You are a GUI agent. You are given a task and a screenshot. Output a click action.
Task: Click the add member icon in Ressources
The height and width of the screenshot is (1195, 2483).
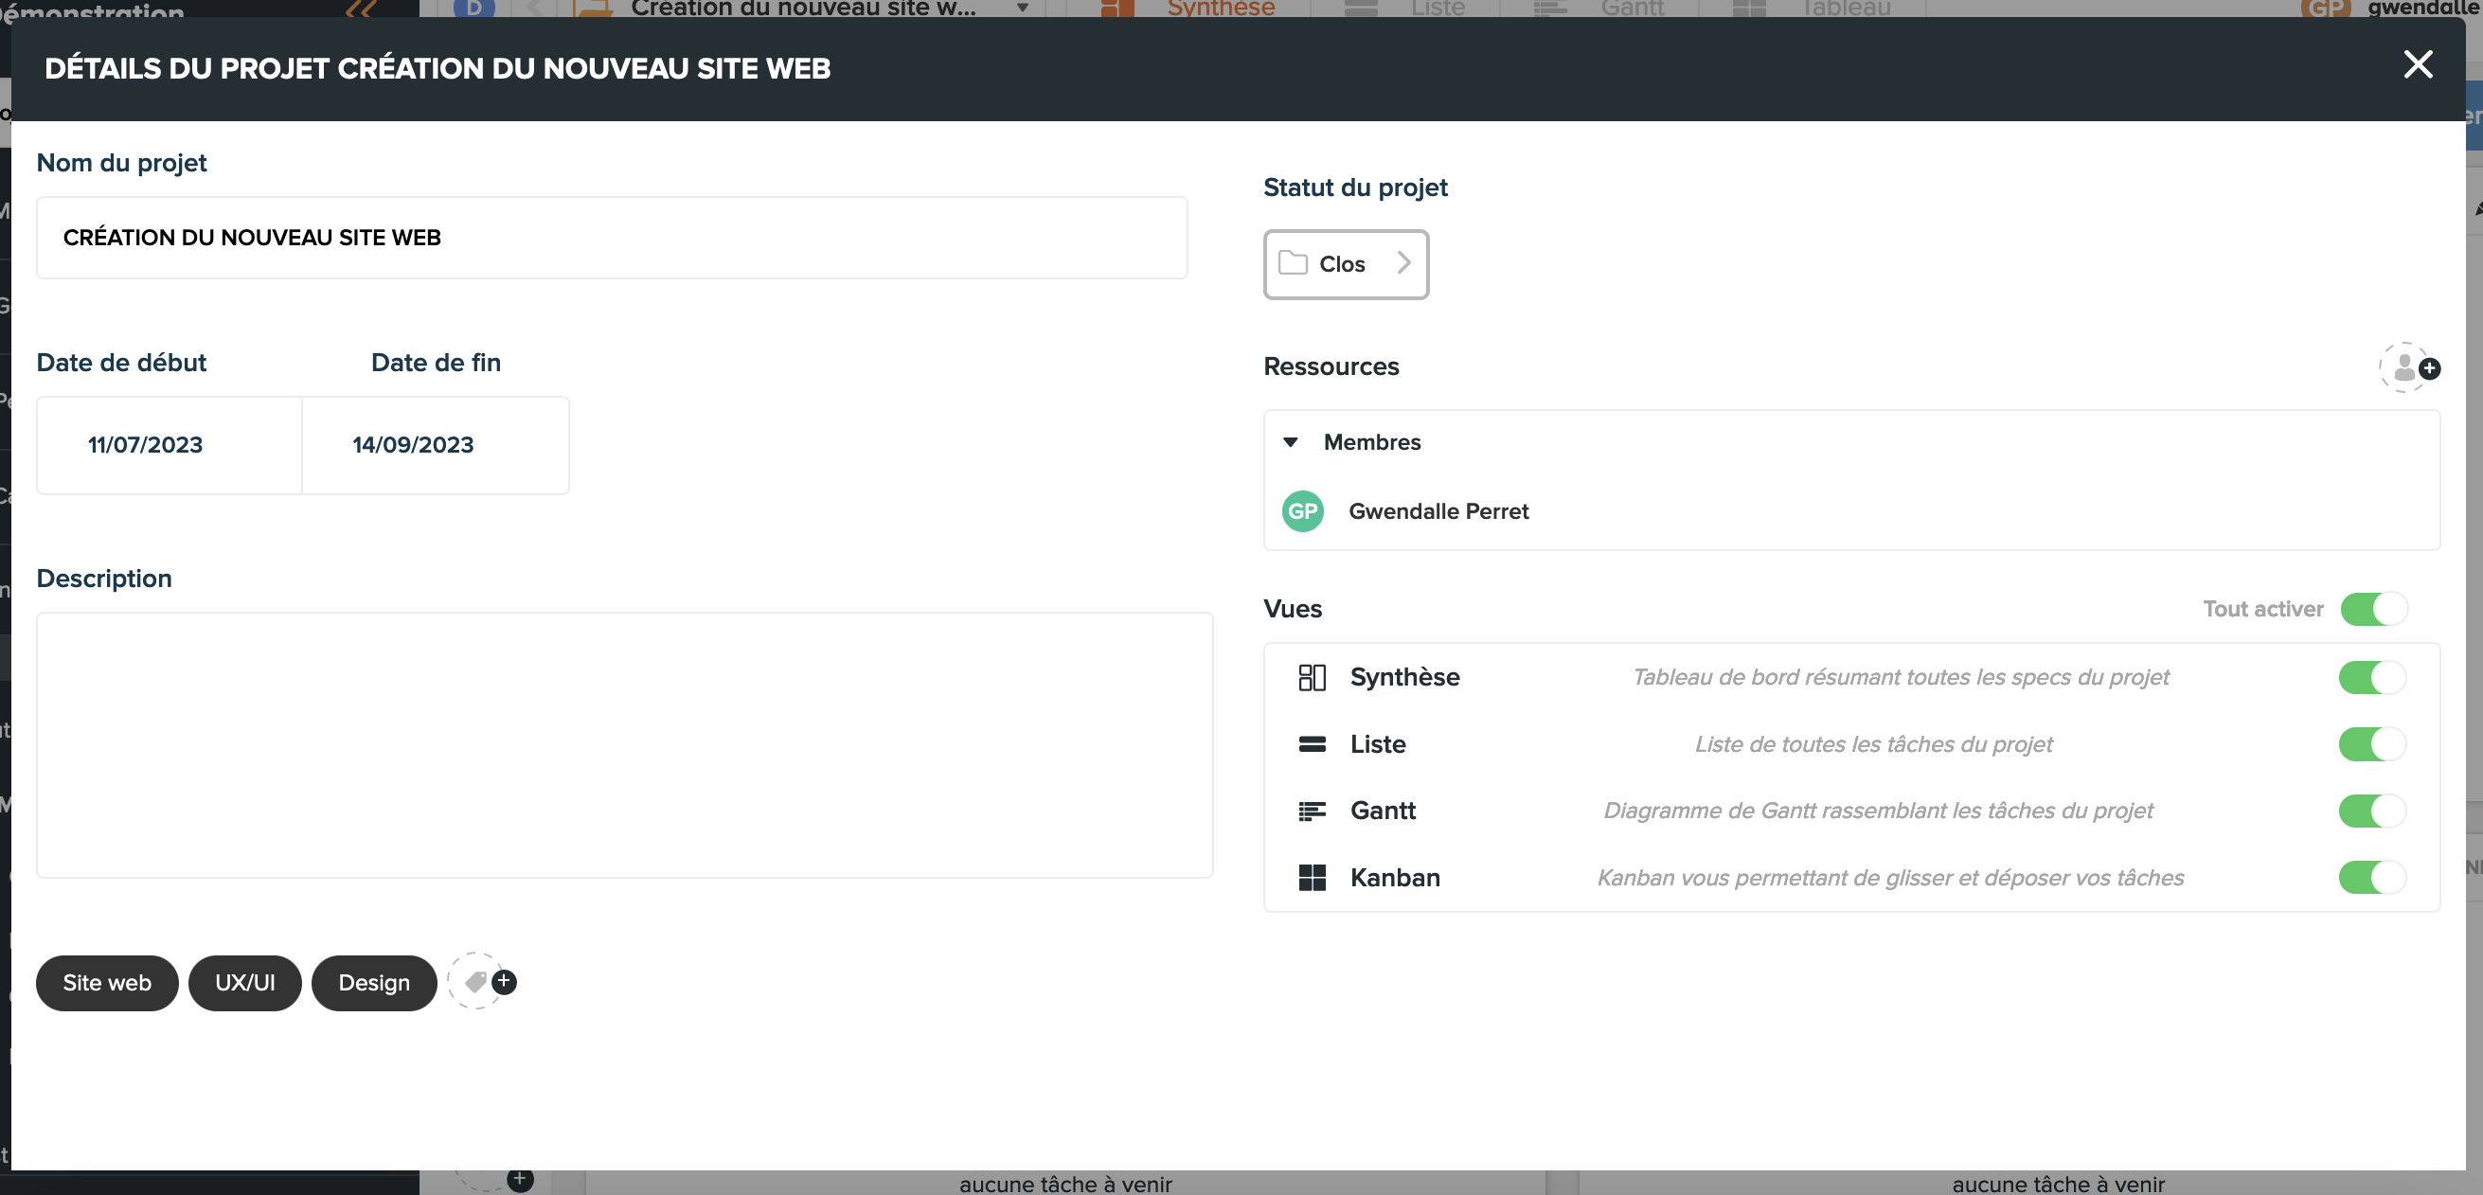click(x=2408, y=367)
